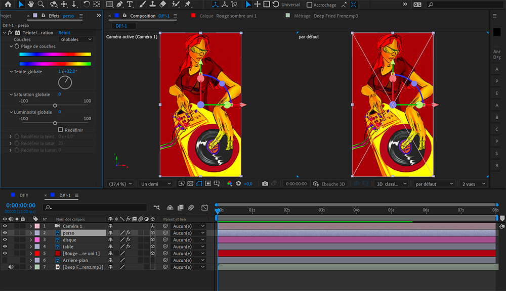Image resolution: width=506 pixels, height=291 pixels.
Task: Click the timeline layer search field
Action: pyautogui.click(x=95, y=208)
